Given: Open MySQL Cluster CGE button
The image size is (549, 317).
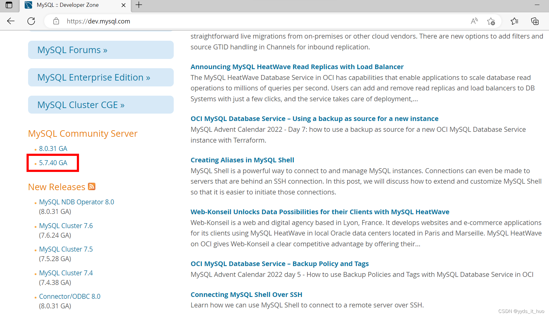Looking at the screenshot, I should pos(101,105).
